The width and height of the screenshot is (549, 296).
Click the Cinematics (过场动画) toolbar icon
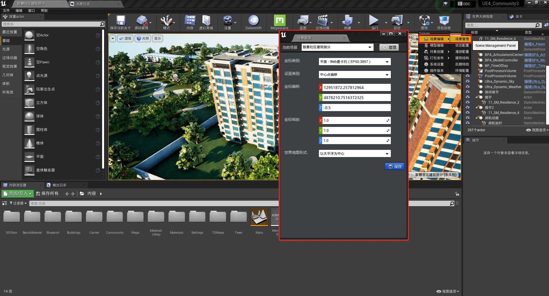click(322, 21)
